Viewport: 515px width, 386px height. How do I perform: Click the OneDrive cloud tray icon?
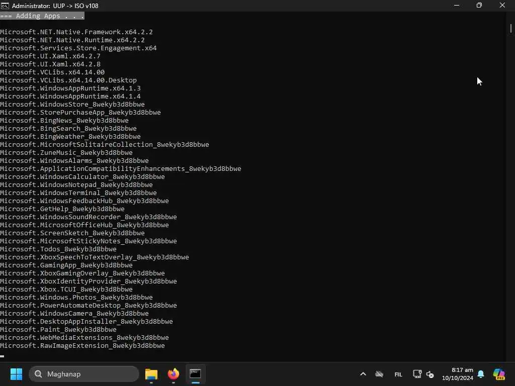click(x=379, y=374)
